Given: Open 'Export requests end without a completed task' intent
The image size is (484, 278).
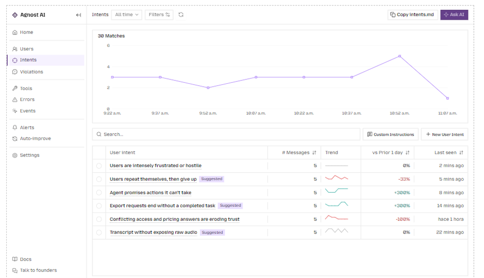Looking at the screenshot, I should coord(162,206).
